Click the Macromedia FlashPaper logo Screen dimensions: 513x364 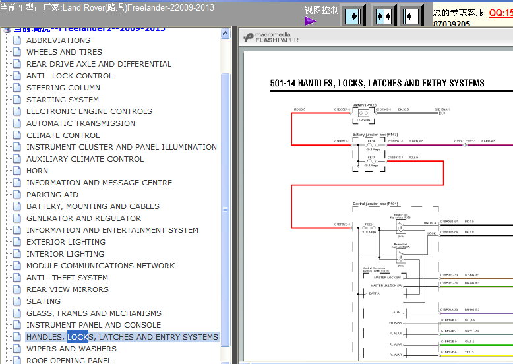click(x=271, y=38)
